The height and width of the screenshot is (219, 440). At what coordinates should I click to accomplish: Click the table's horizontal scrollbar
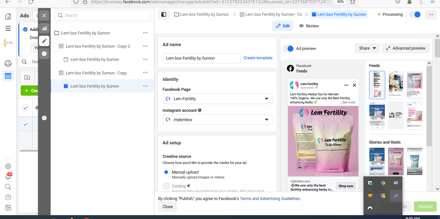[28, 150]
